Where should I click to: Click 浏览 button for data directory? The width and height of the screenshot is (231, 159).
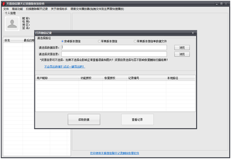(x=182, y=48)
